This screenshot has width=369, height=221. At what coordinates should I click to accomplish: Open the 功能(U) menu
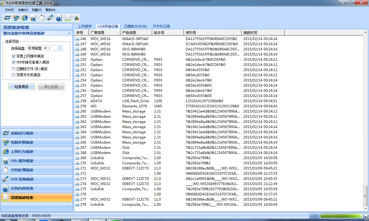pos(23,10)
